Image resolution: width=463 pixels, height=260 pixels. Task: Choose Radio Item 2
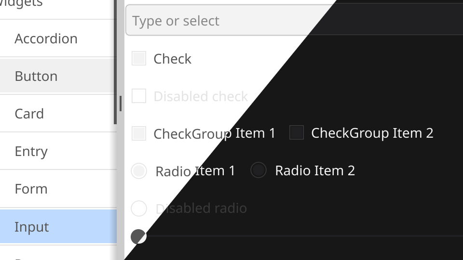(259, 170)
